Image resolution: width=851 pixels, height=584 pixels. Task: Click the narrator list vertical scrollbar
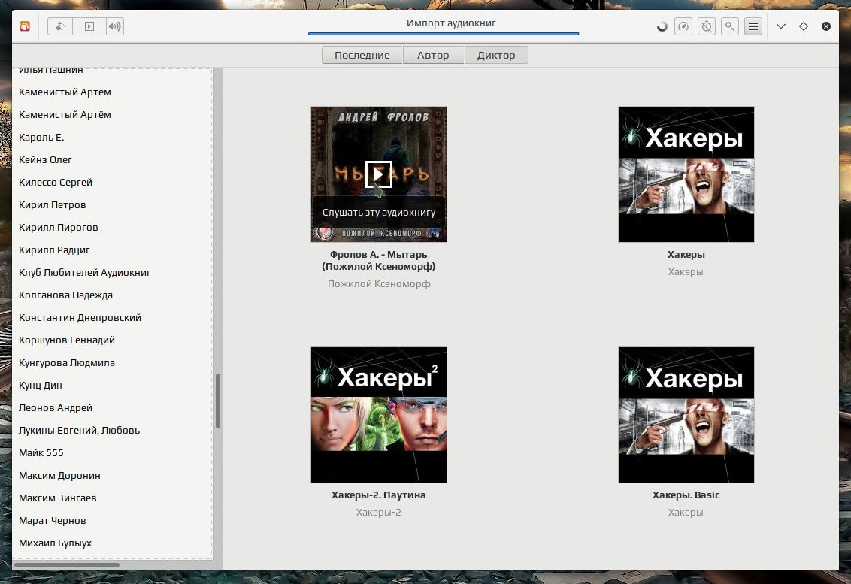(217, 401)
